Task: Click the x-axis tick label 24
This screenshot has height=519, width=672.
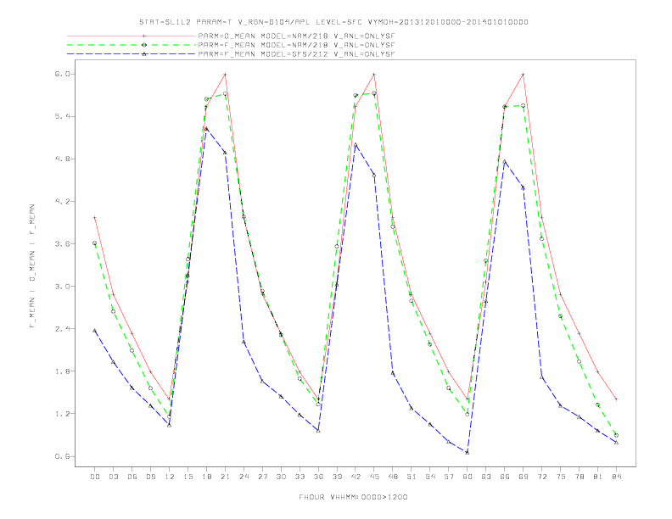Action: pyautogui.click(x=244, y=477)
